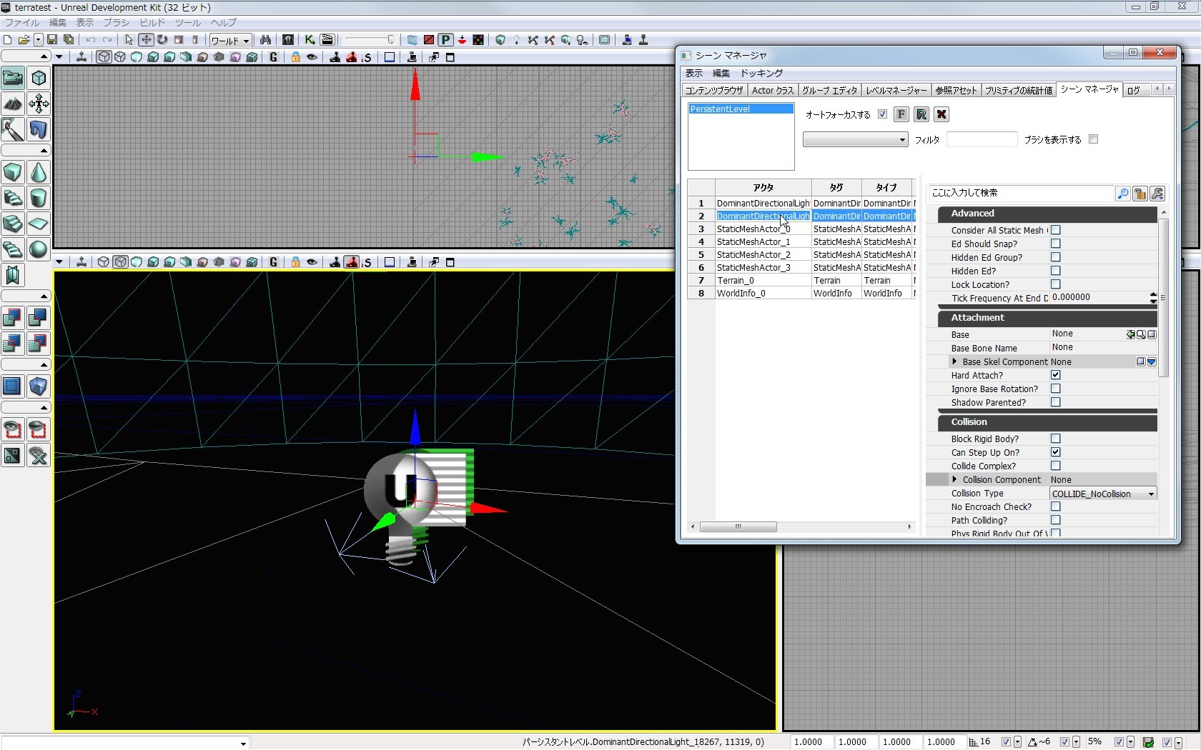Expand the Collision Component property
The image size is (1201, 750).
[x=954, y=479]
